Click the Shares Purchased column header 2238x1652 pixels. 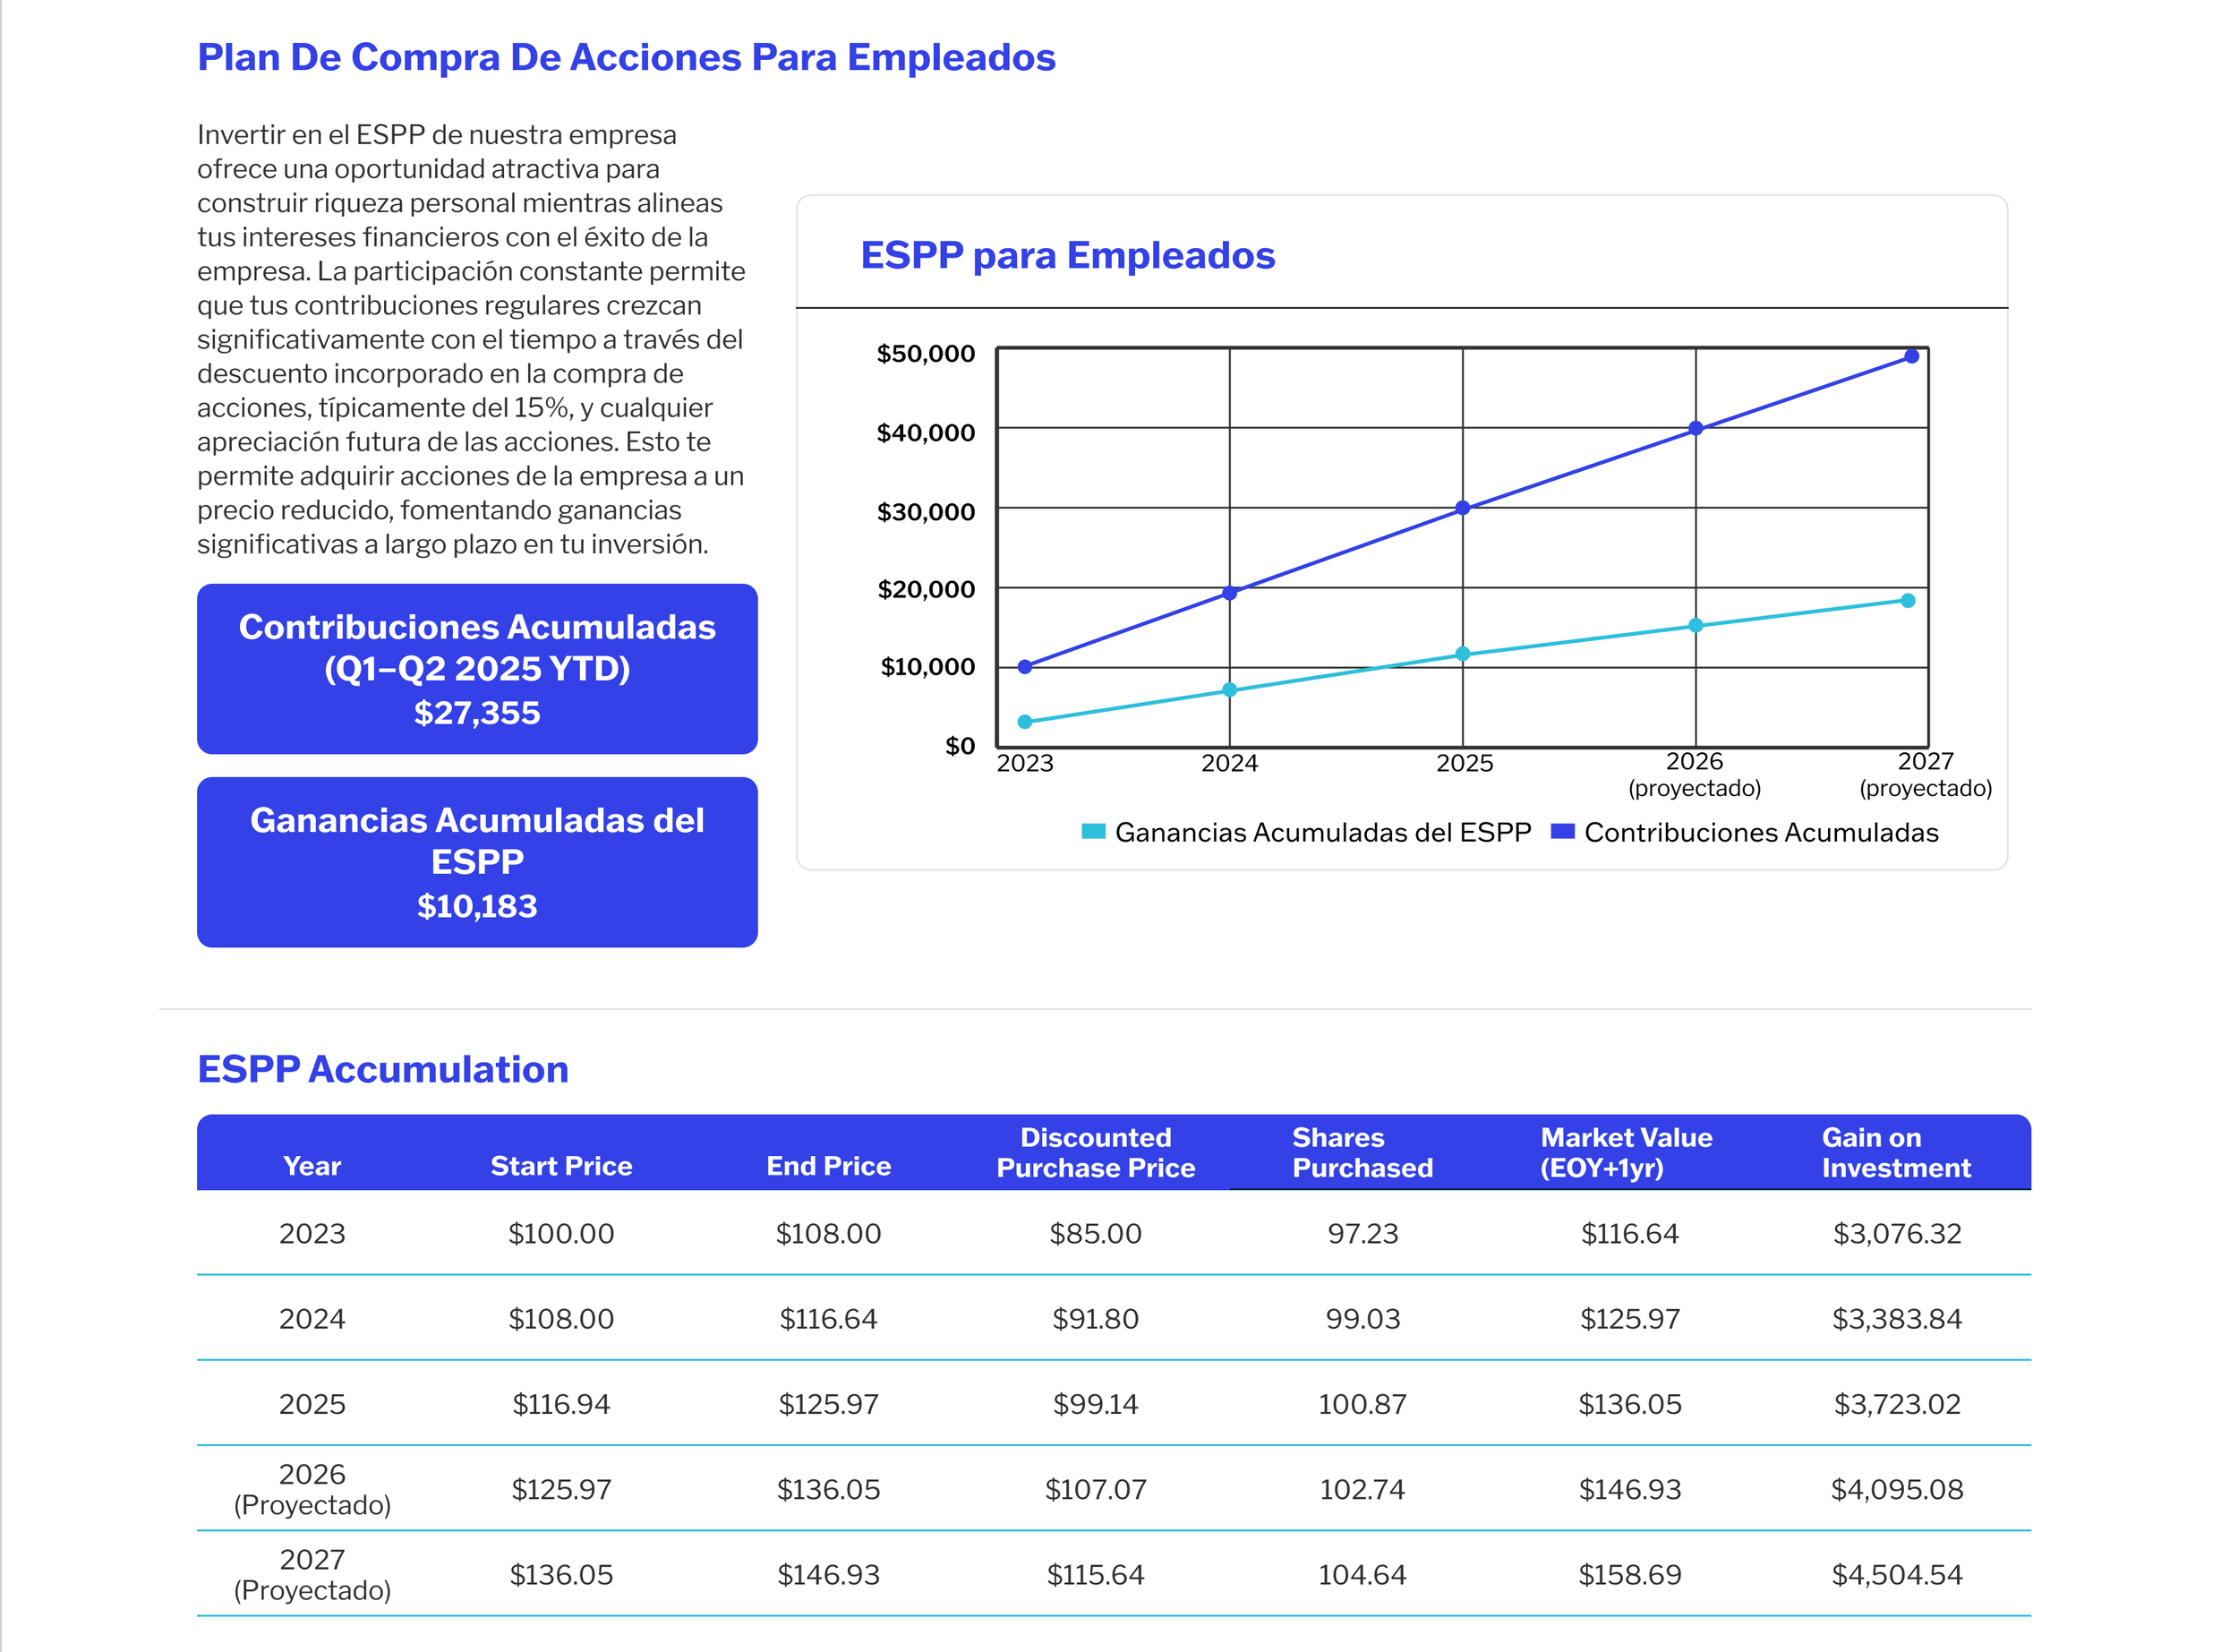point(1362,1152)
